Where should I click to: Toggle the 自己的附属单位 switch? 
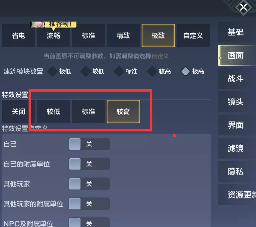point(89,164)
